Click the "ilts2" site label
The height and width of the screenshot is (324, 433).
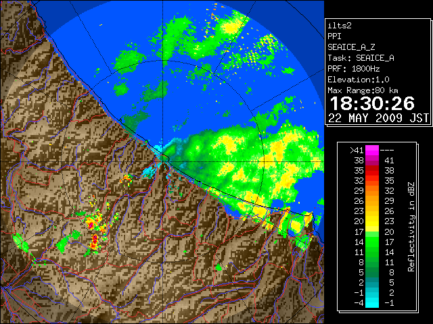[x=340, y=26]
